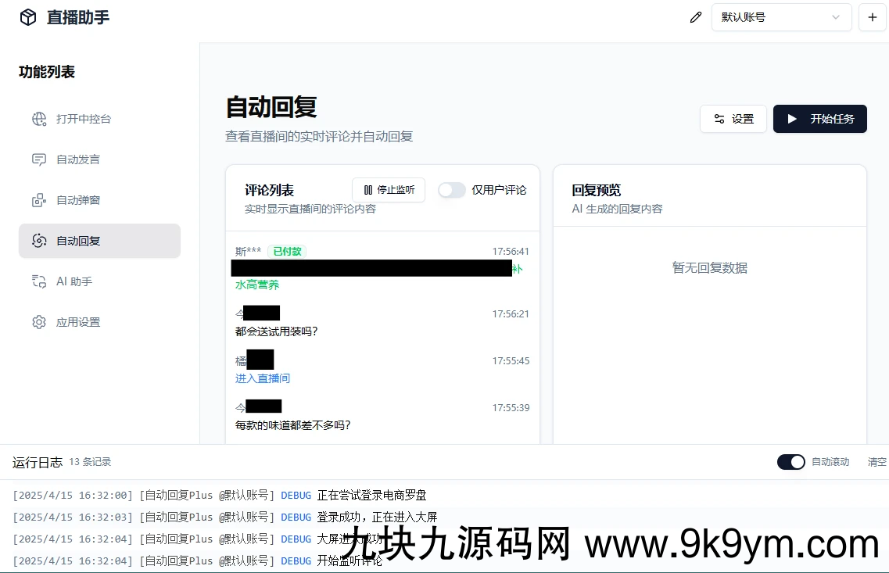Image resolution: width=889 pixels, height=573 pixels.
Task: Click the 进入直播间 link text
Action: point(263,378)
